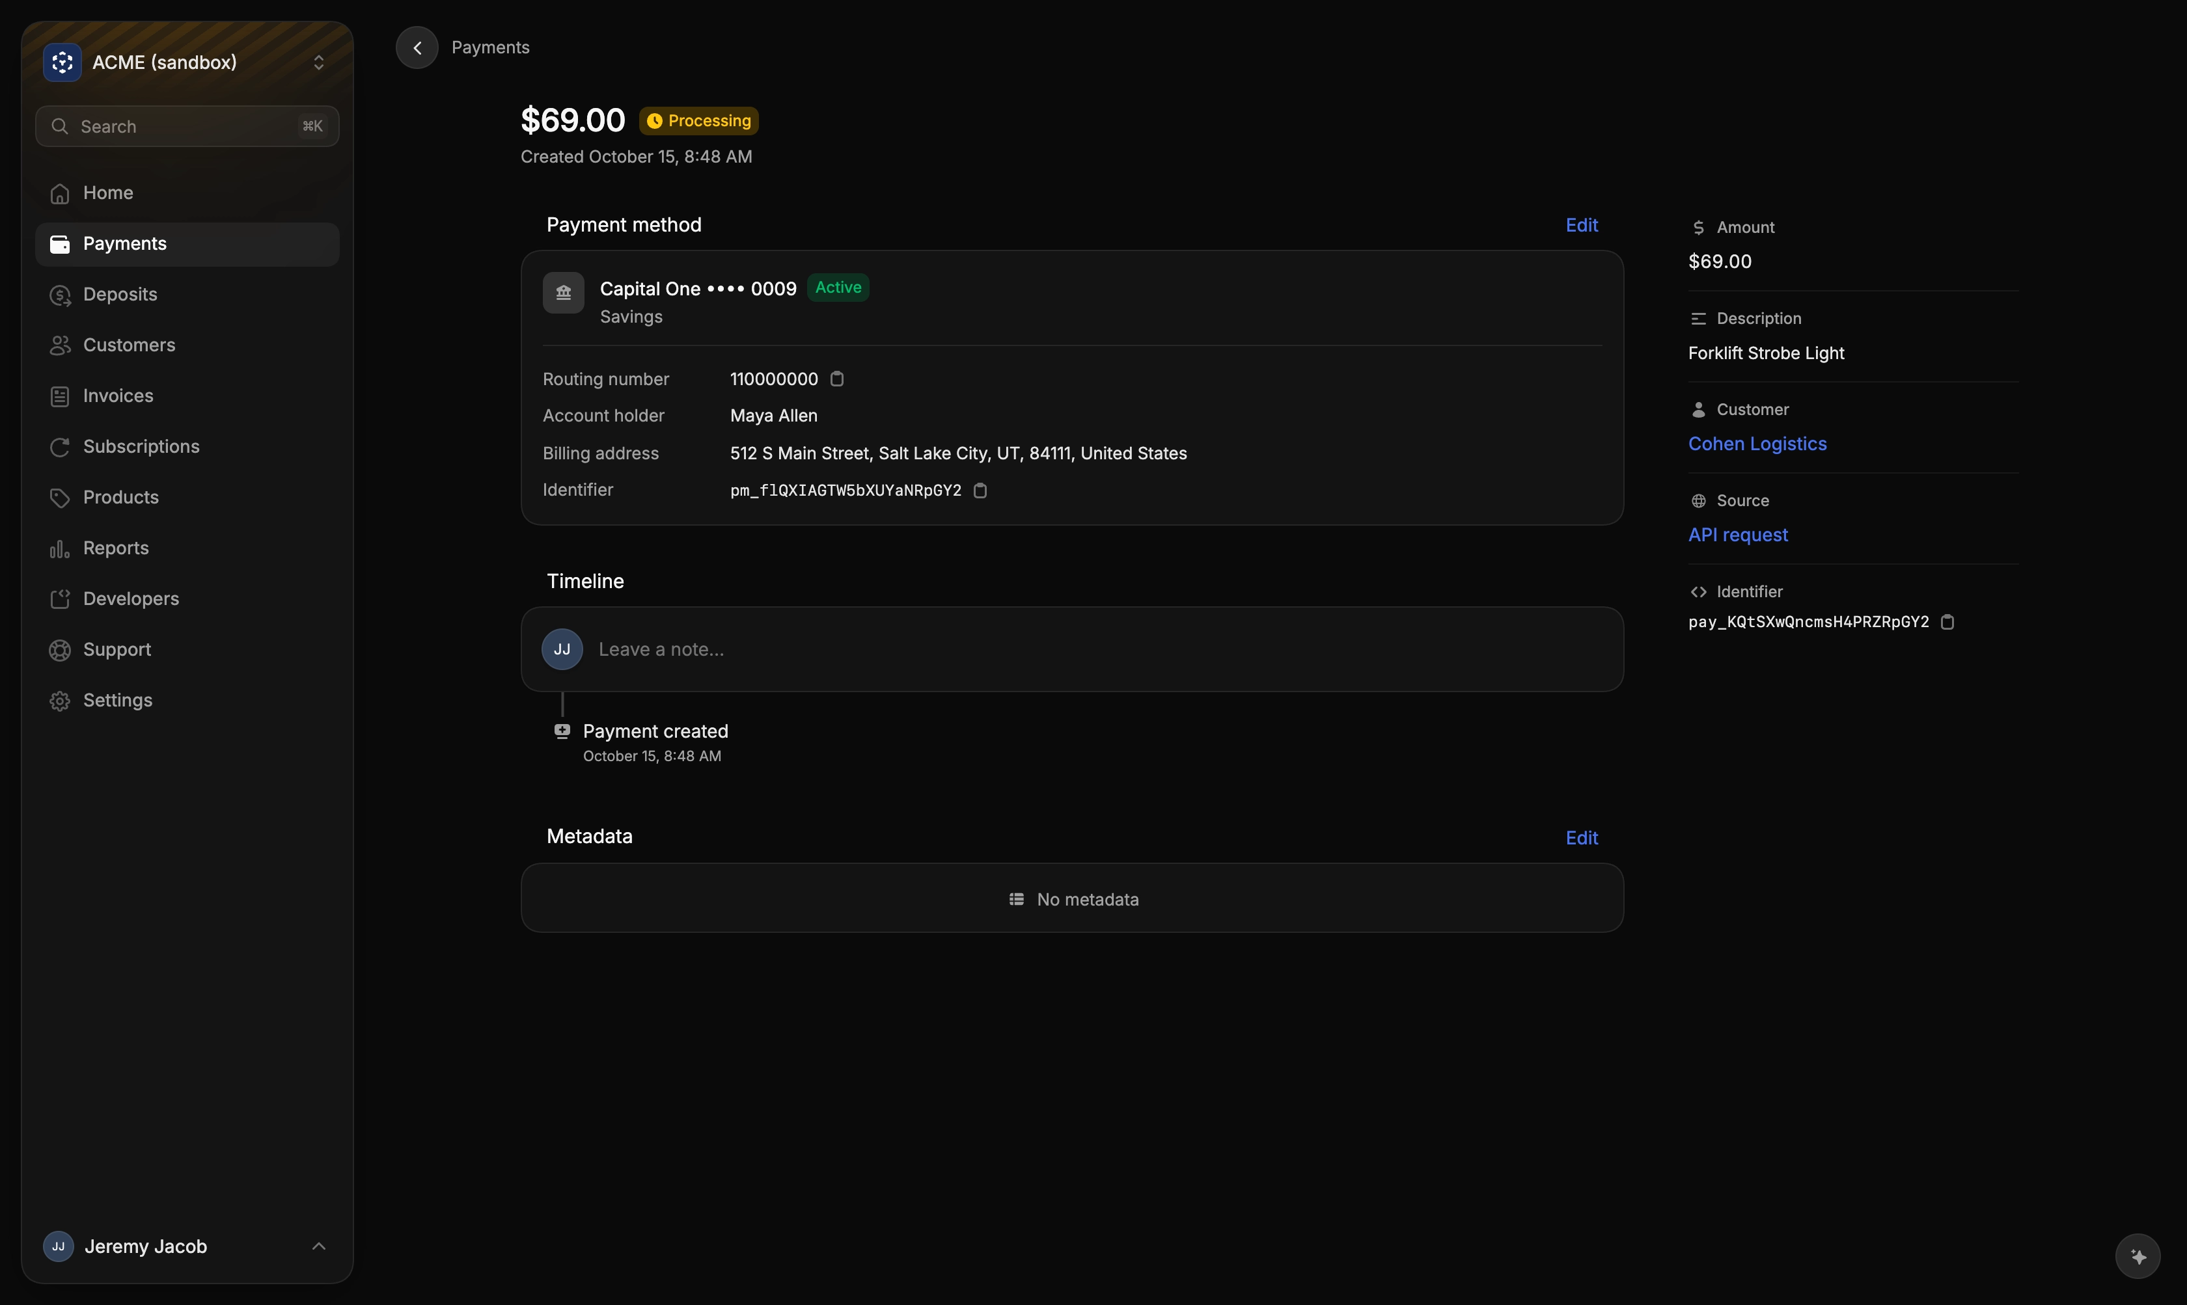This screenshot has width=2187, height=1305.
Task: Click the Reports bar chart icon
Action: [60, 548]
